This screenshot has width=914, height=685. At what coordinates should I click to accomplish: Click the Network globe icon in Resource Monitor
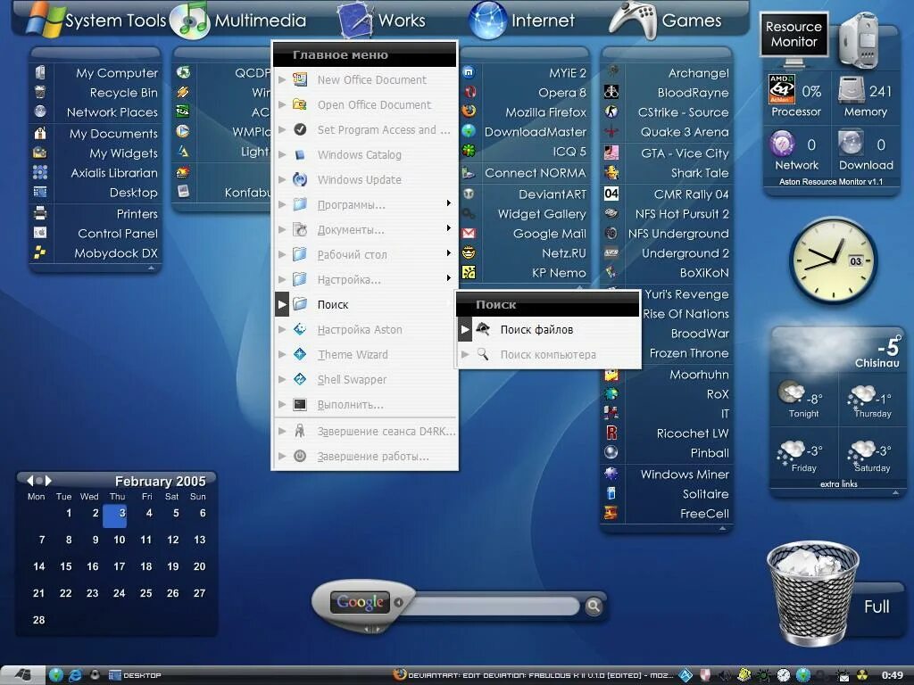point(782,144)
